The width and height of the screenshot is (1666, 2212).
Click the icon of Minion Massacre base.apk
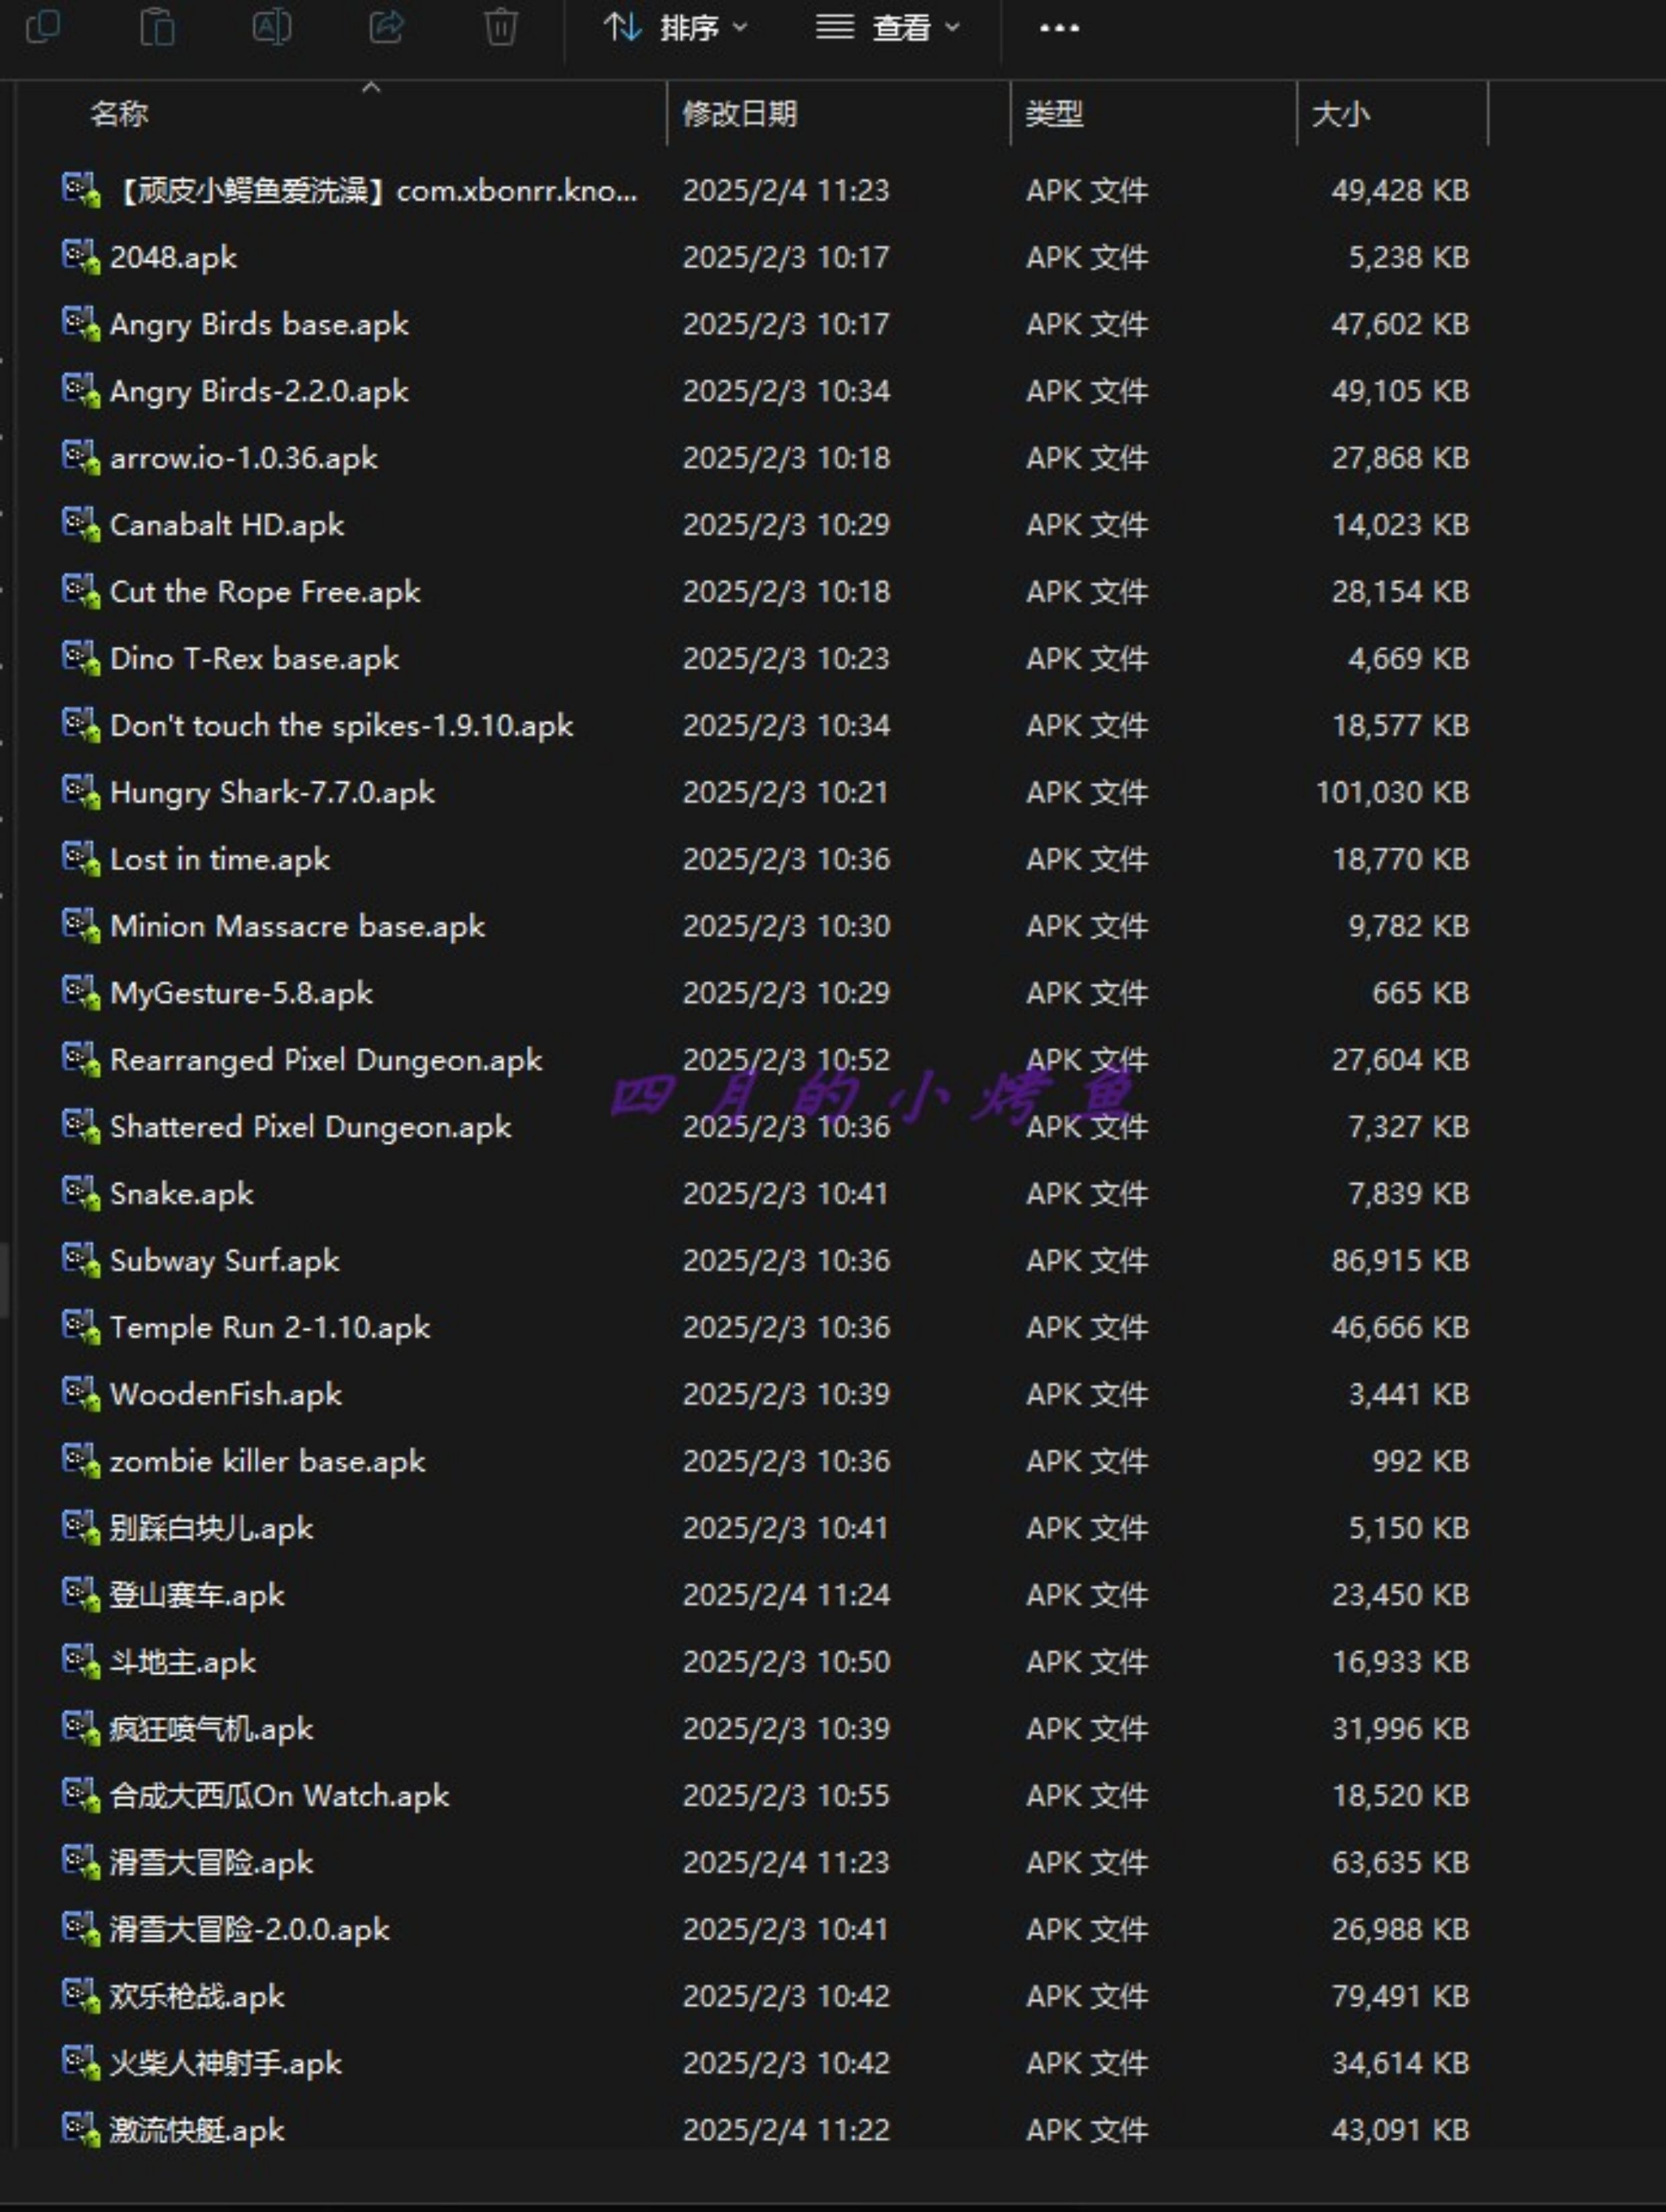pyautogui.click(x=81, y=926)
